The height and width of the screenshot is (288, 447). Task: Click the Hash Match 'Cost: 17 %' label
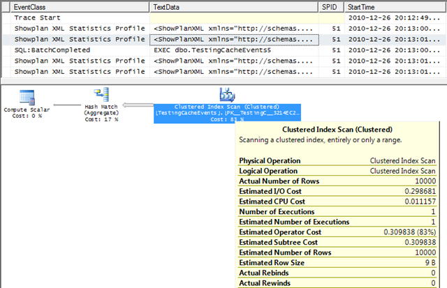pyautogui.click(x=101, y=119)
